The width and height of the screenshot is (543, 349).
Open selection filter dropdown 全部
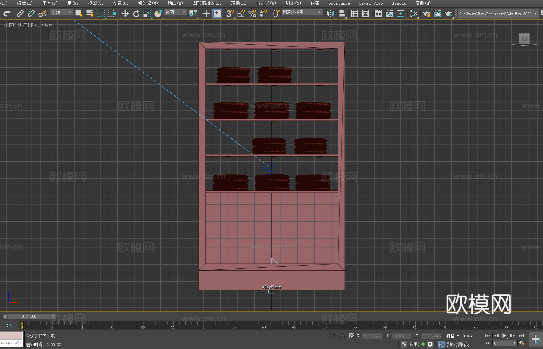coord(62,12)
